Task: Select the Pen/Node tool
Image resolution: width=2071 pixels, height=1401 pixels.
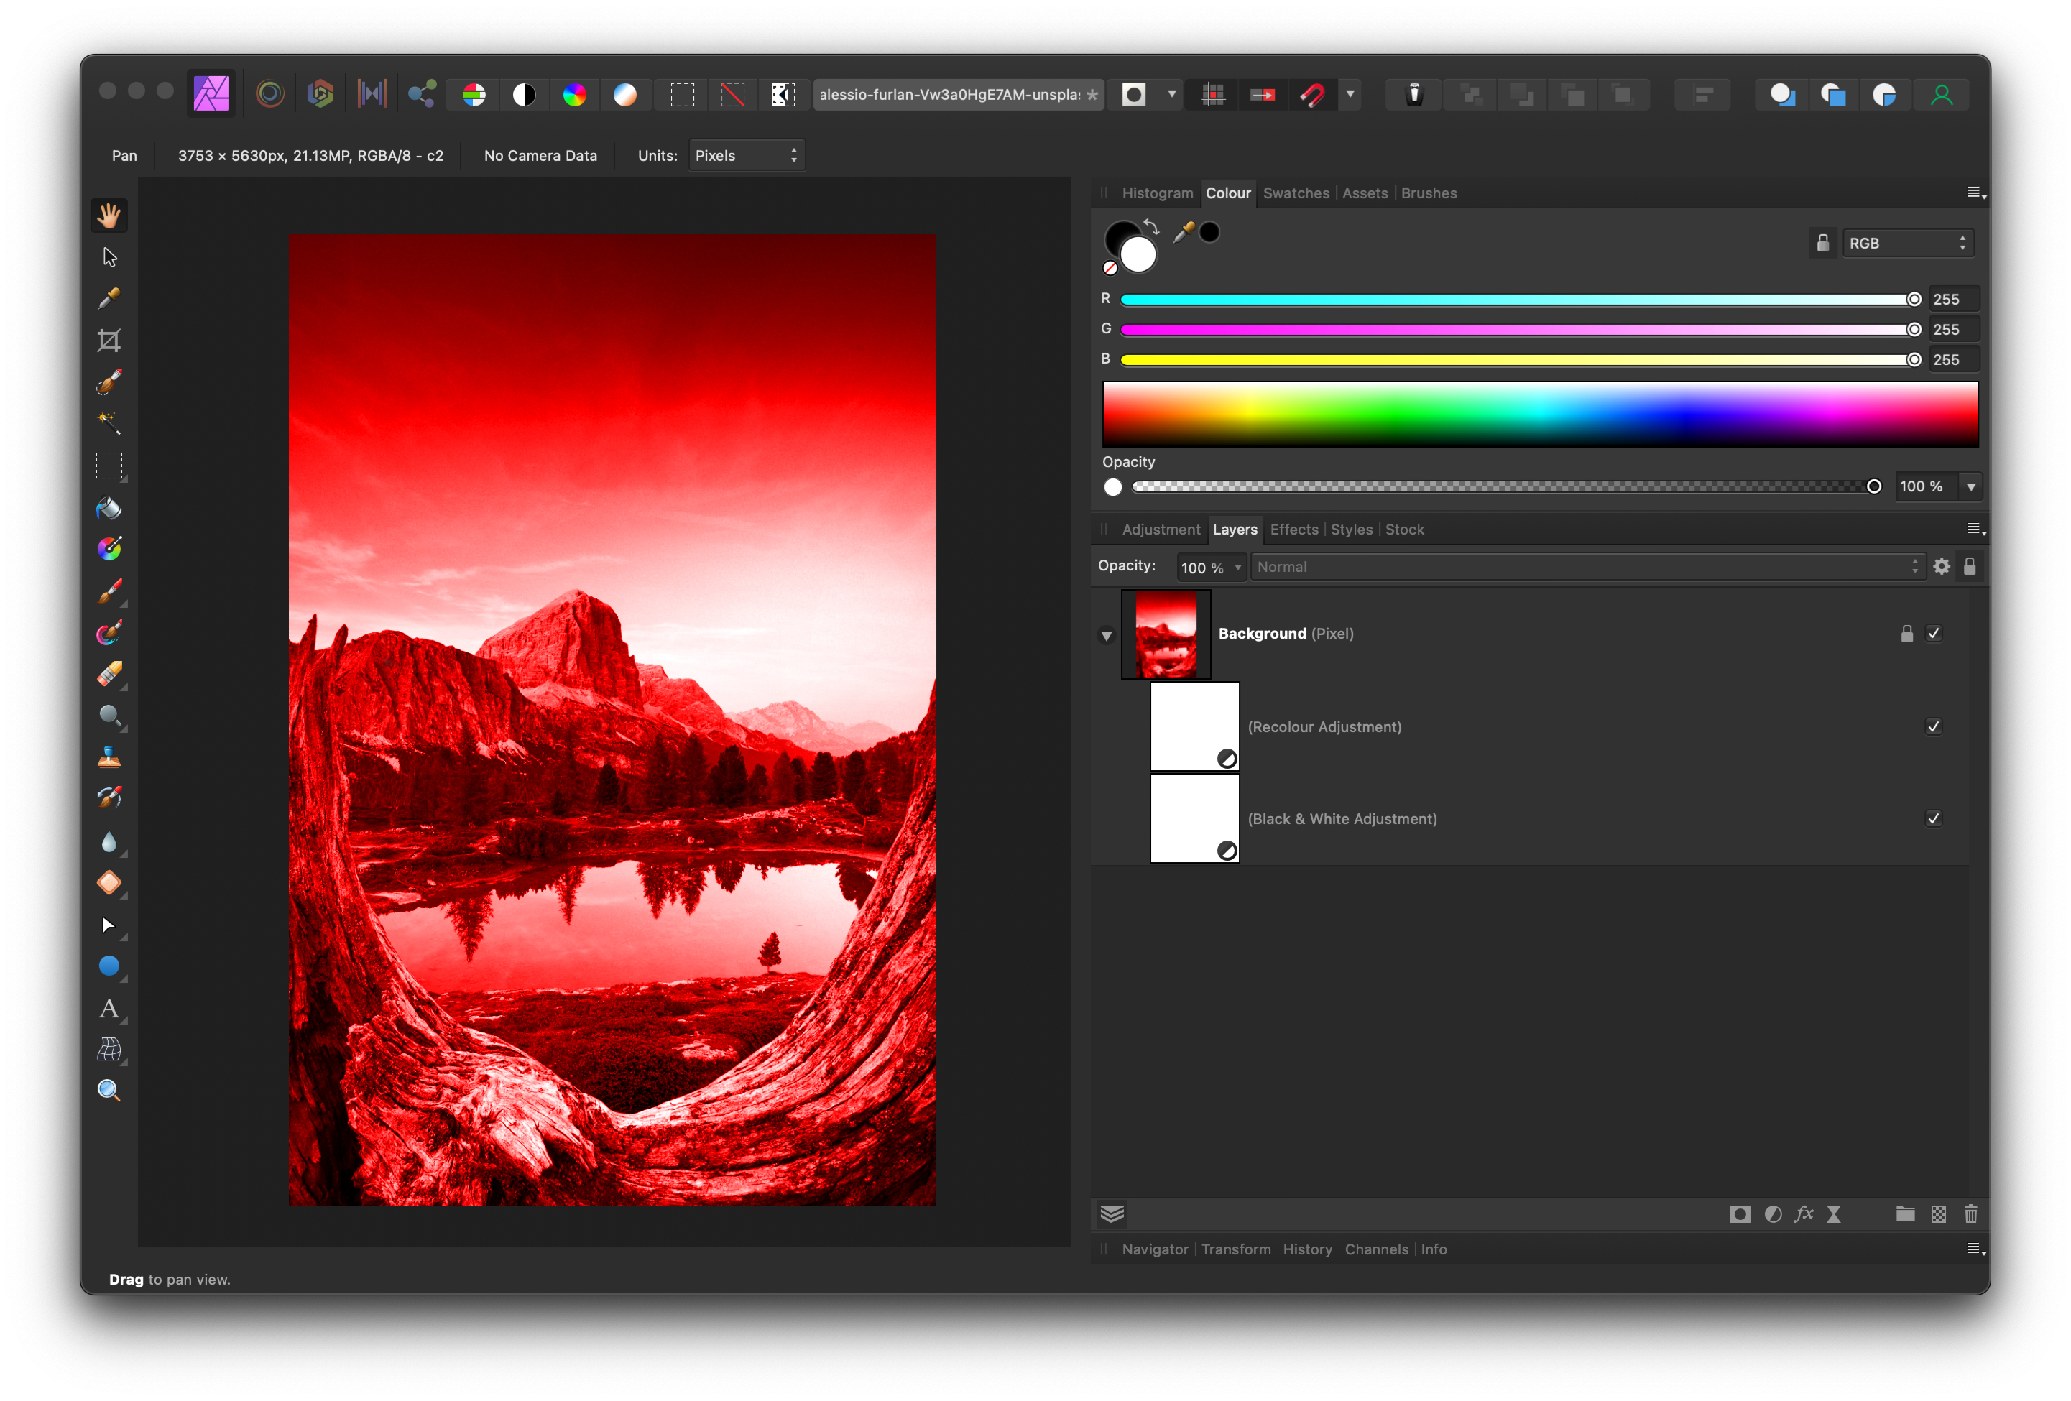Action: point(109,925)
